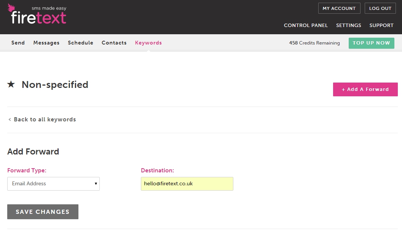Open the Support menu

click(381, 25)
